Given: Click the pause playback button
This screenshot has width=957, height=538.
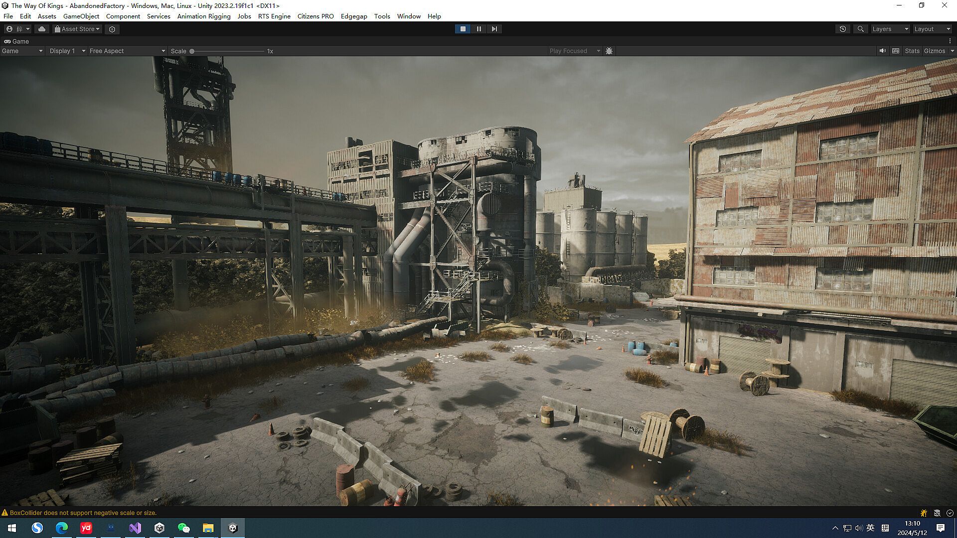Looking at the screenshot, I should [478, 29].
